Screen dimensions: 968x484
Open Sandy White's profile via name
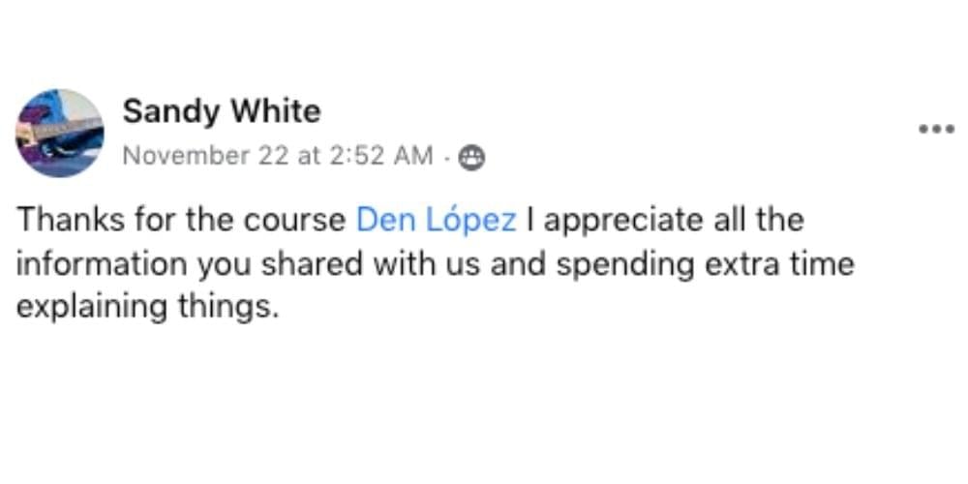221,112
